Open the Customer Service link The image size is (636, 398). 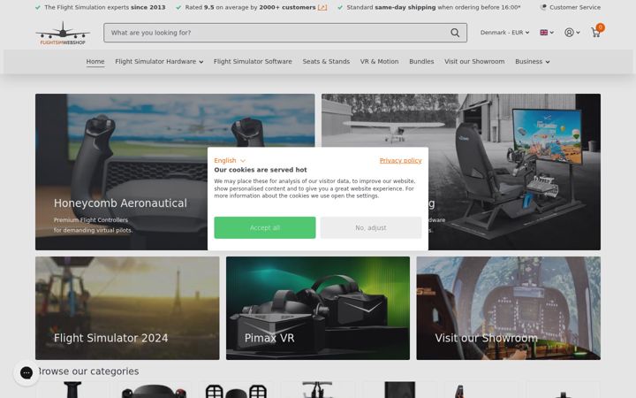click(x=575, y=7)
